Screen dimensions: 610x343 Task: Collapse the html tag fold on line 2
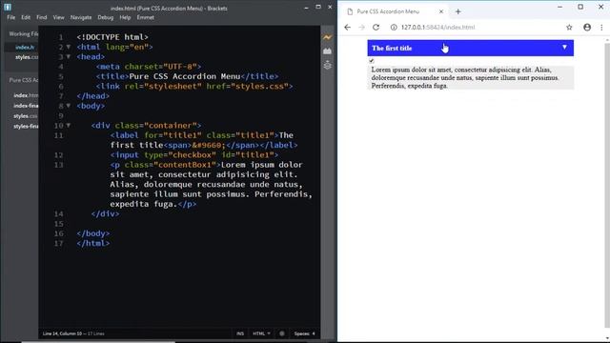(69, 47)
